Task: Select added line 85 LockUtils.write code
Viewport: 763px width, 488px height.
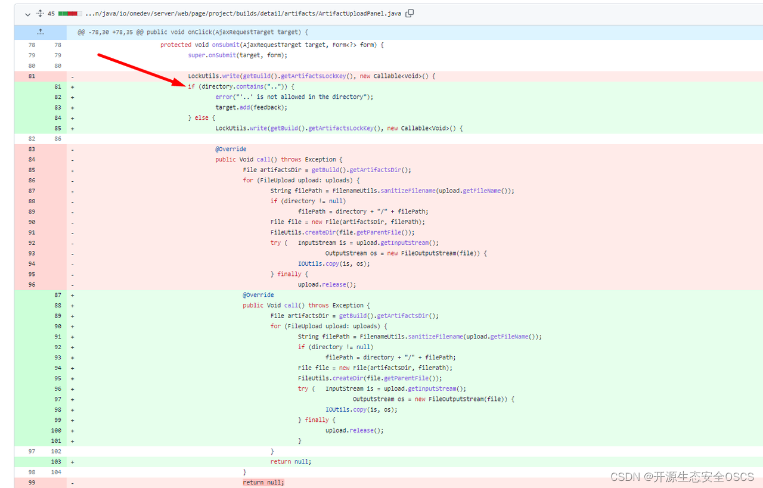Action: 339,128
